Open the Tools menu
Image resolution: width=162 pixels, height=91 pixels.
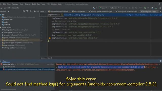tap(43, 4)
